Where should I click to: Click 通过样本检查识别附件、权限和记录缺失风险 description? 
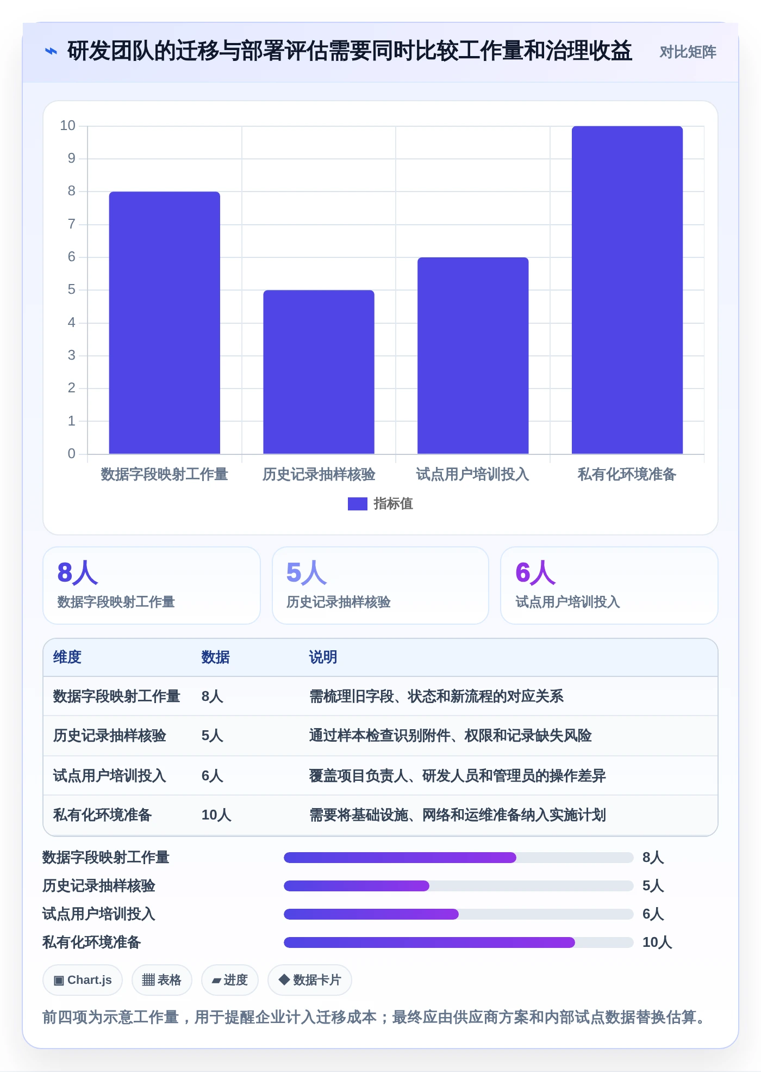tap(450, 736)
